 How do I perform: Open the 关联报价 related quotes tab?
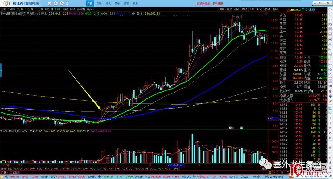[x=15, y=173]
